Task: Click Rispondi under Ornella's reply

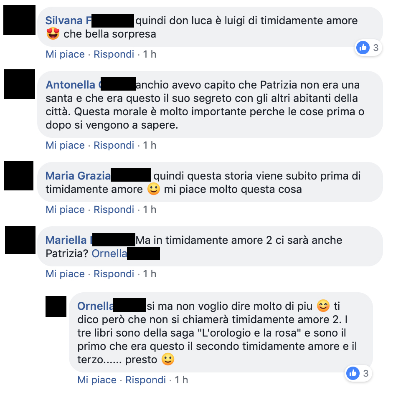Action: coord(145,380)
